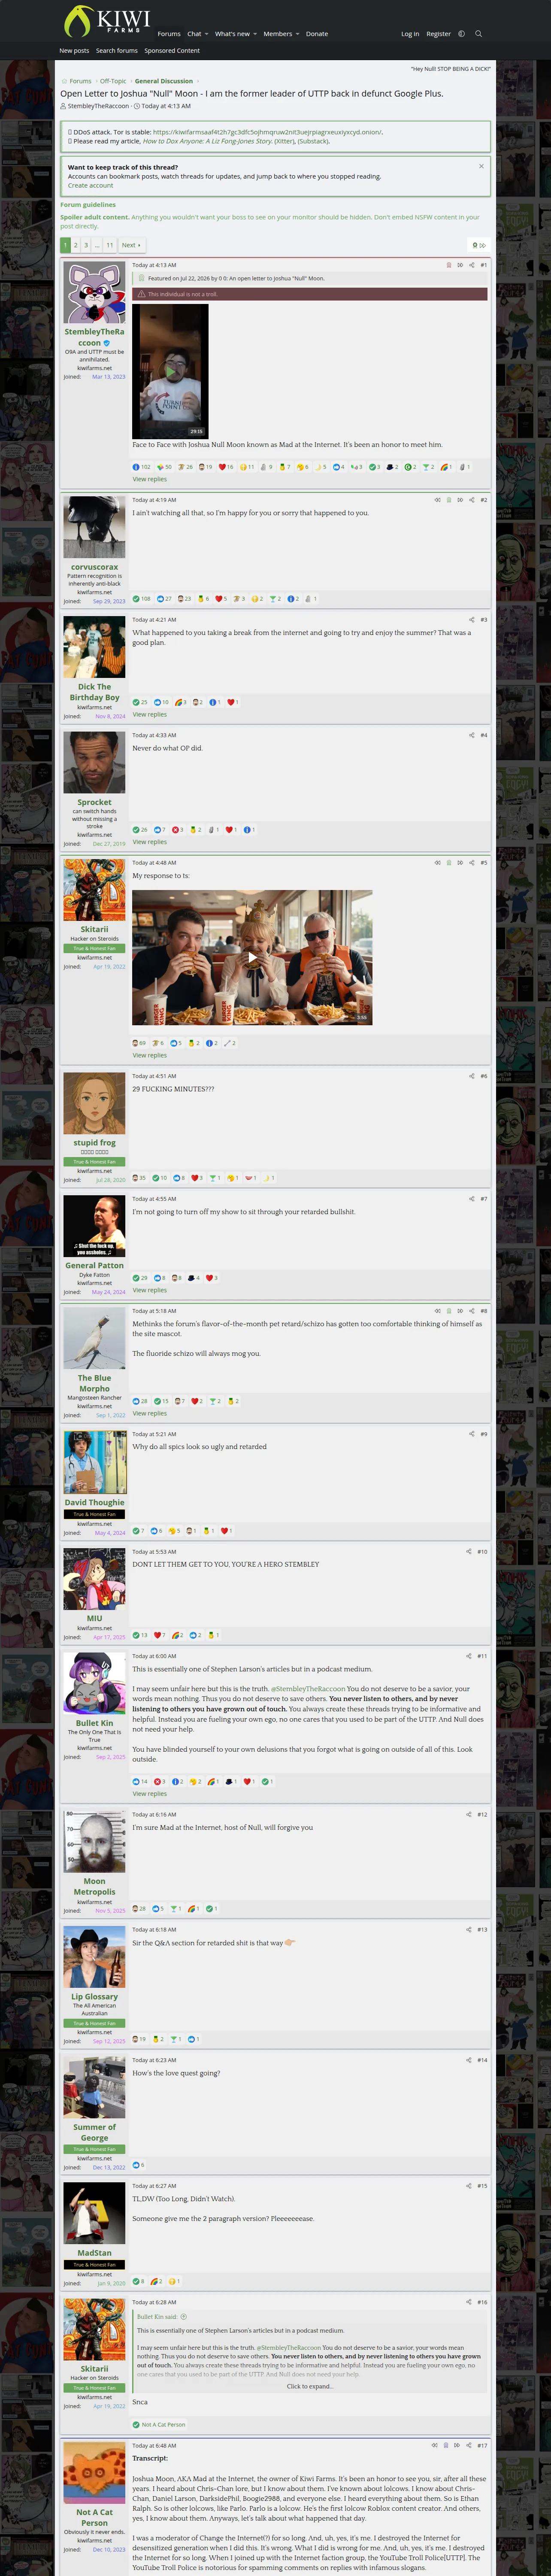Click the 69 reaction icon on Skitarii's video post
This screenshot has width=551, height=2576.
point(136,1043)
